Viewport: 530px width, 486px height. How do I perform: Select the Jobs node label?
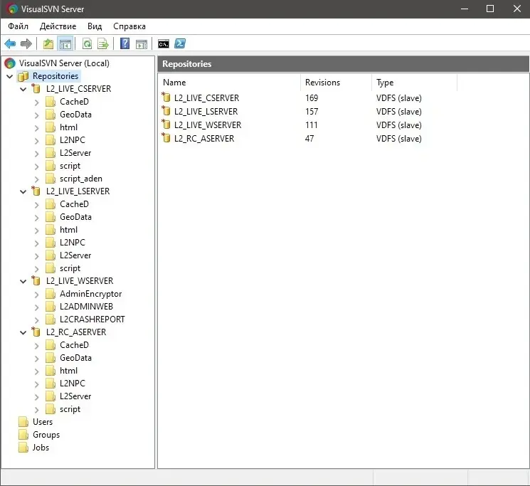pyautogui.click(x=41, y=448)
